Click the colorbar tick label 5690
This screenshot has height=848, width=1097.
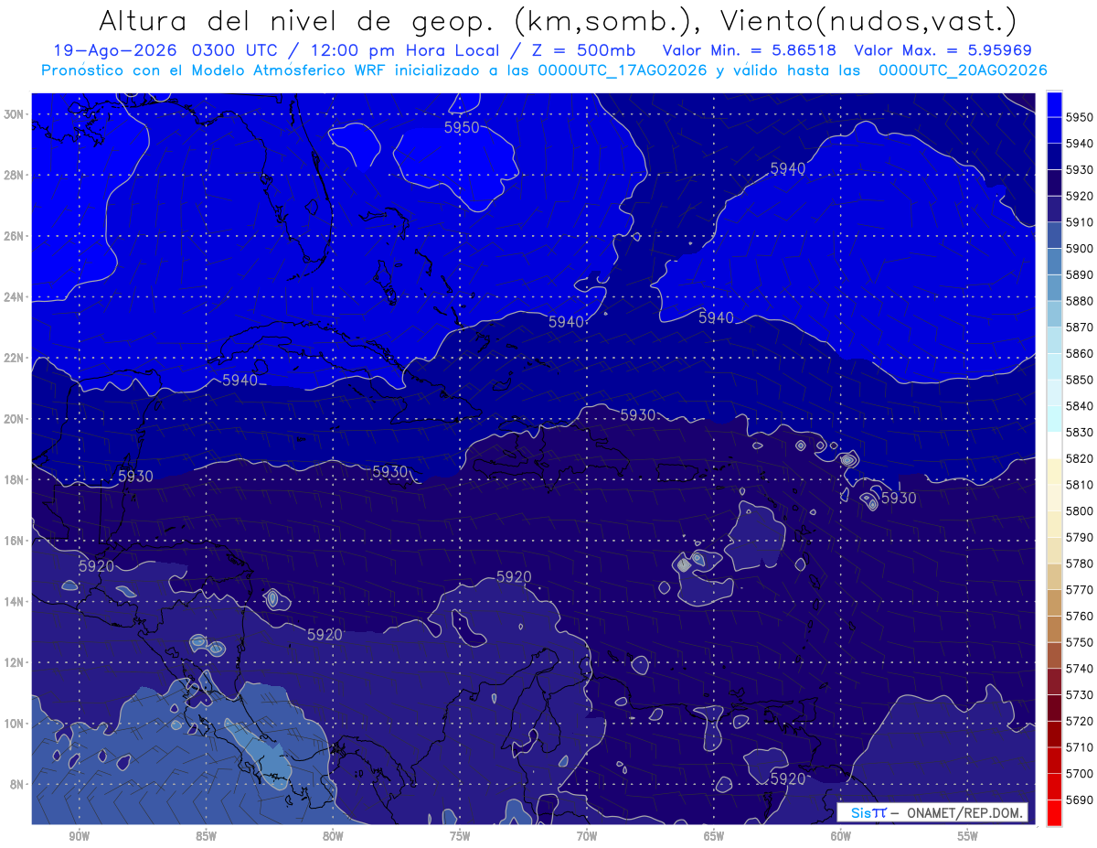[1080, 800]
